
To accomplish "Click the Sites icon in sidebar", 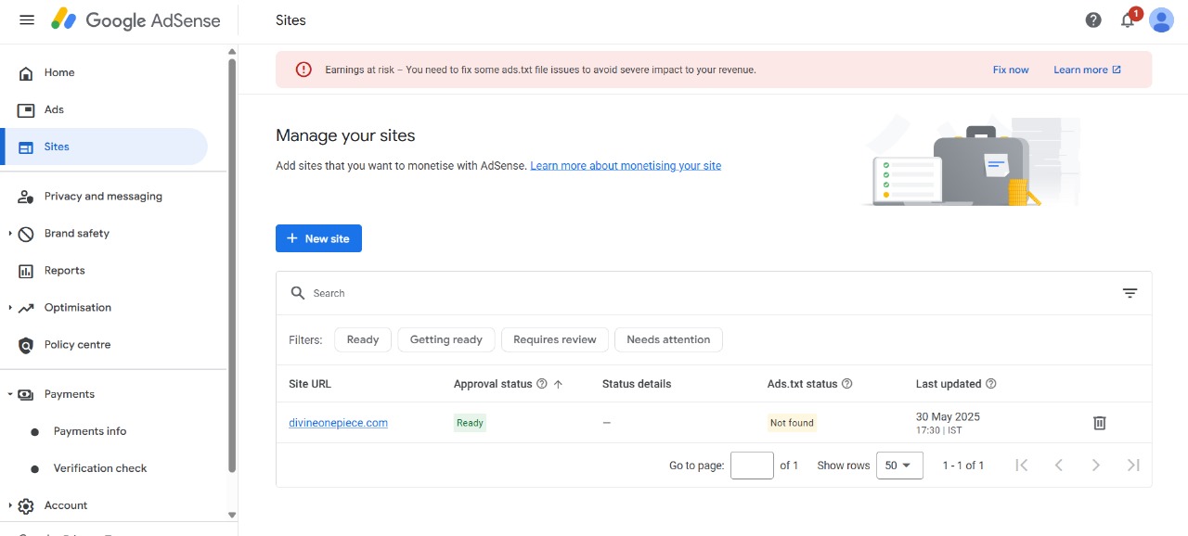I will (26, 147).
